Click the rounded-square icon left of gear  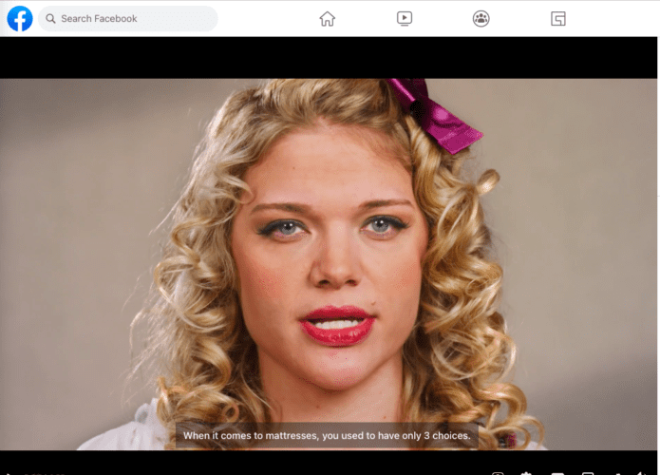(498, 472)
